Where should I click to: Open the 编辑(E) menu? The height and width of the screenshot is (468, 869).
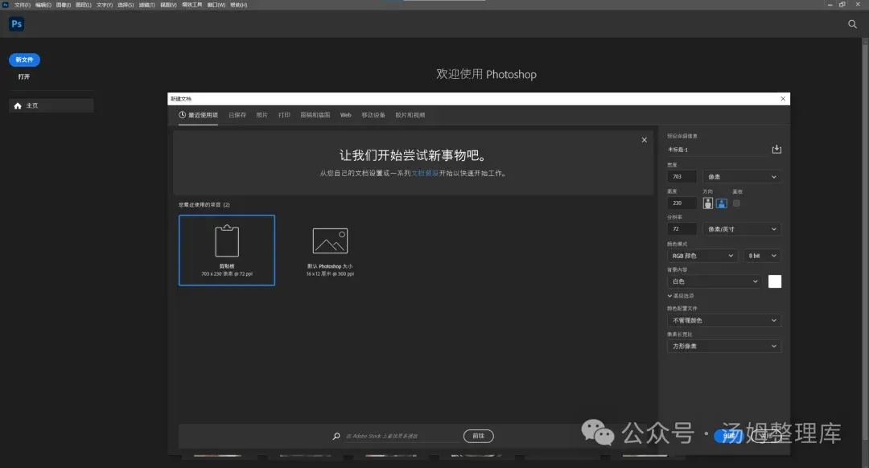tap(43, 5)
